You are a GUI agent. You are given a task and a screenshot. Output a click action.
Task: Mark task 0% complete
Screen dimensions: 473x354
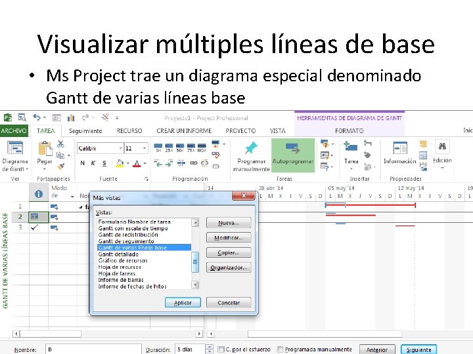pyautogui.click(x=158, y=147)
